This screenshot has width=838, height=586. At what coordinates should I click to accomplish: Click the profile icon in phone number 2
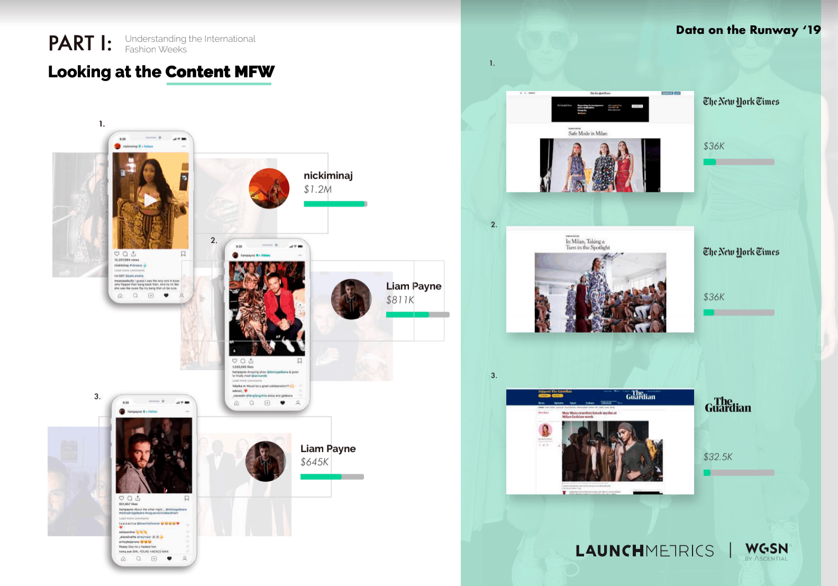298,403
